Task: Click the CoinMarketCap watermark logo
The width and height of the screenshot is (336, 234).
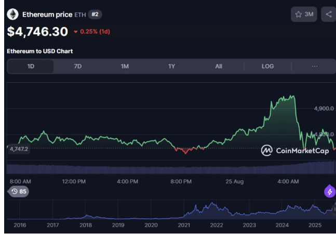Action: 295,151
